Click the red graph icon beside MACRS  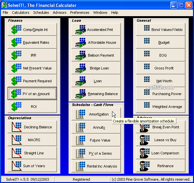pos(17,140)
